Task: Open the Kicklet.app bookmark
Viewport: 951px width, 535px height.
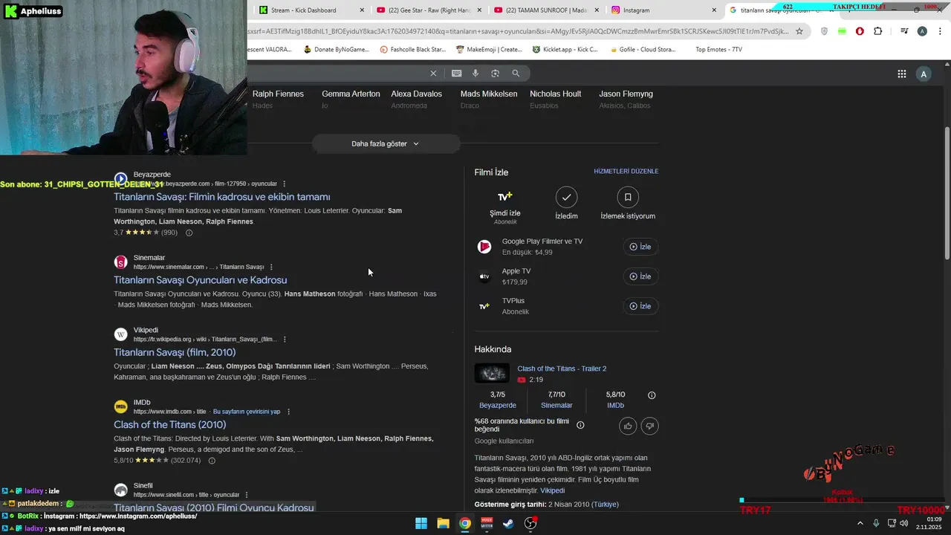Action: point(565,50)
